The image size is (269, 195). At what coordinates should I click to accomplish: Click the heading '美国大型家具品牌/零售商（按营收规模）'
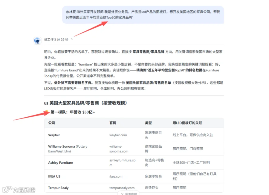coord(88,103)
